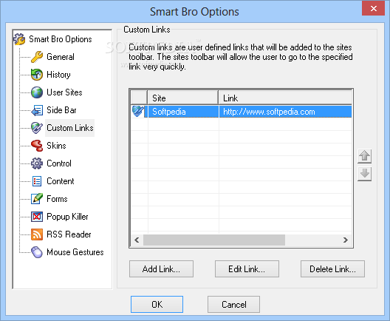The height and width of the screenshot is (321, 390).
Task: Click the General wrench icon
Action: point(37,57)
